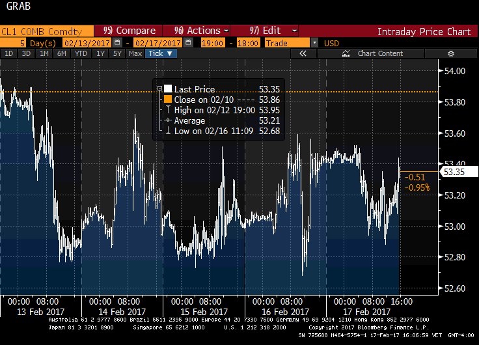
Task: Click the Low marker icon in legend
Action: (x=168, y=131)
